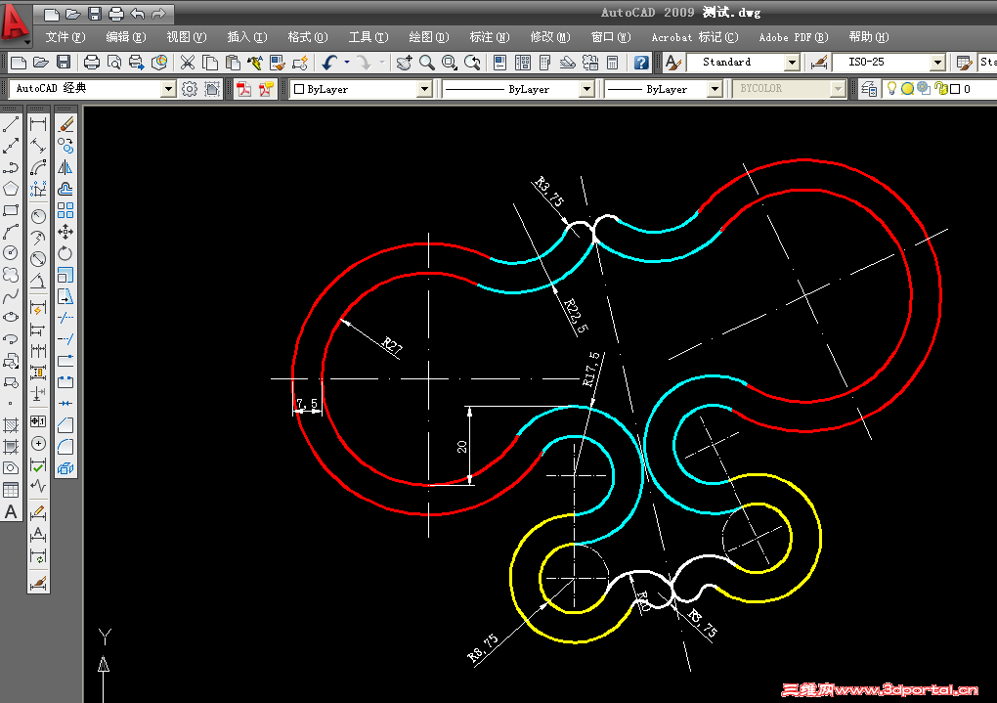Select the Insert Table tool
This screenshot has width=997, height=703.
[11, 490]
